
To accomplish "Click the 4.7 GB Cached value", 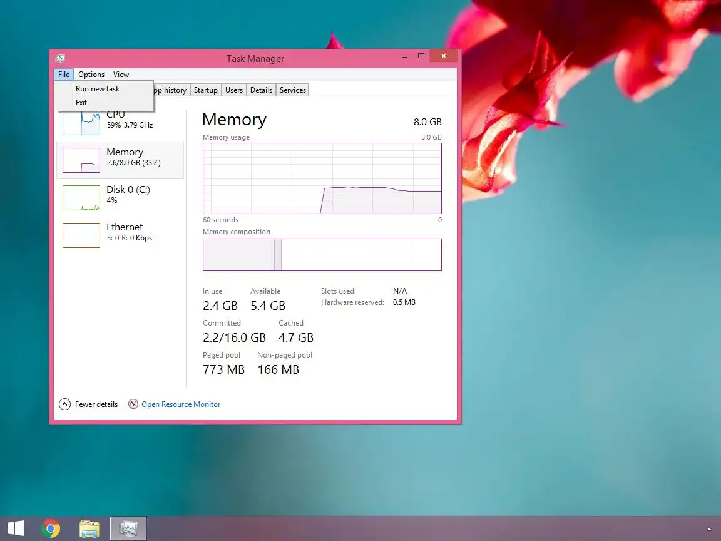I will (296, 337).
